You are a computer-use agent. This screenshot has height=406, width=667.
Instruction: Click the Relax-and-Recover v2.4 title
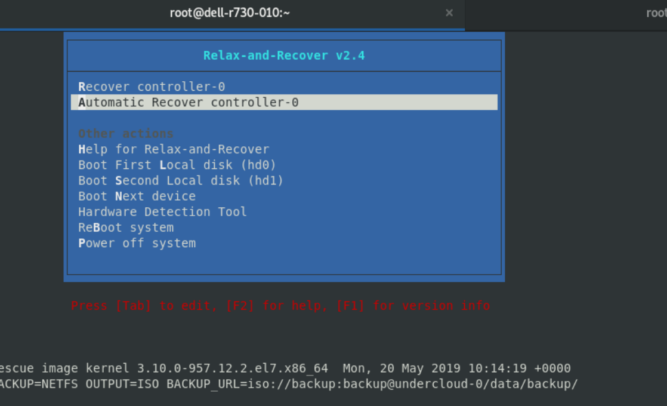pyautogui.click(x=284, y=56)
